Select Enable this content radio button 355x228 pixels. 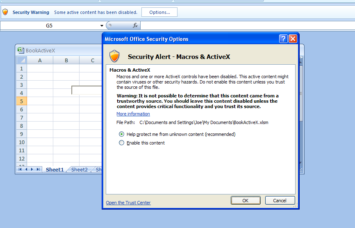point(122,143)
